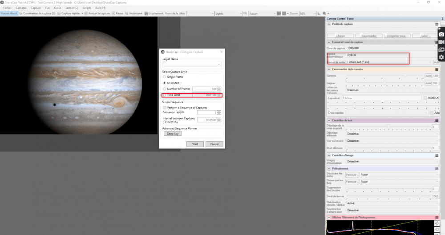
Task: Click the grid overlay icon beside Zoom
Action: 284,13
